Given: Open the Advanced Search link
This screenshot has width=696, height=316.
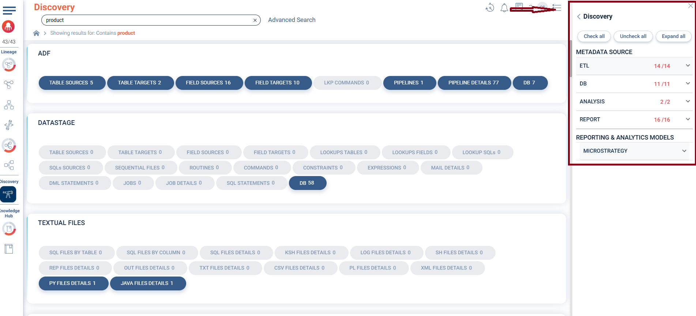Looking at the screenshot, I should coord(291,20).
